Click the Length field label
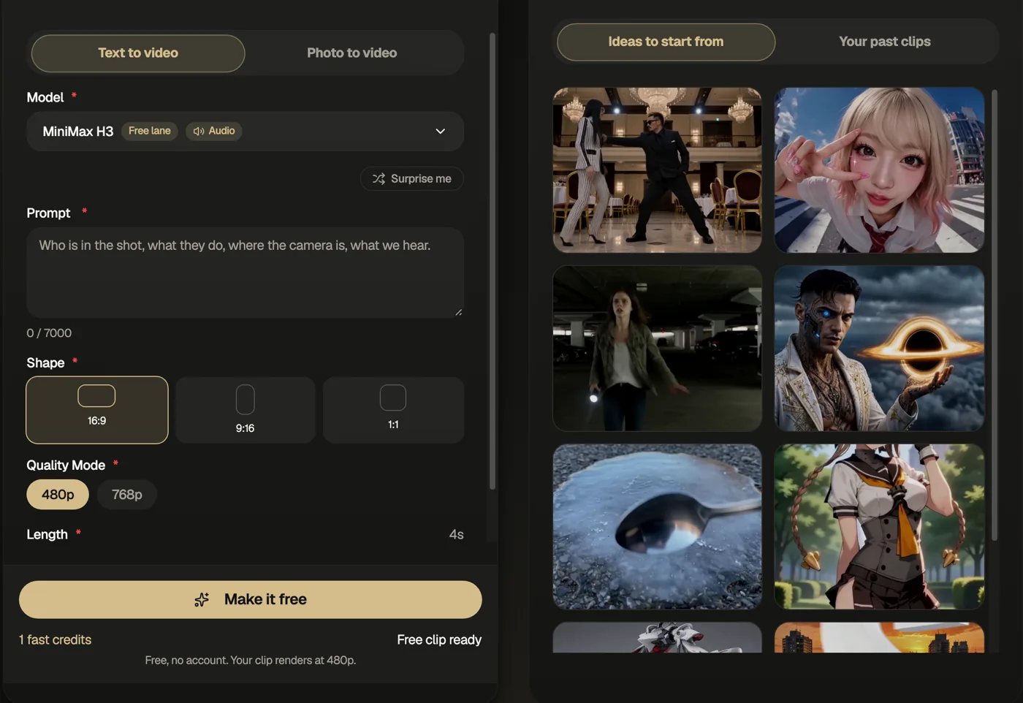Screen dimensions: 1023x703 tap(47, 535)
